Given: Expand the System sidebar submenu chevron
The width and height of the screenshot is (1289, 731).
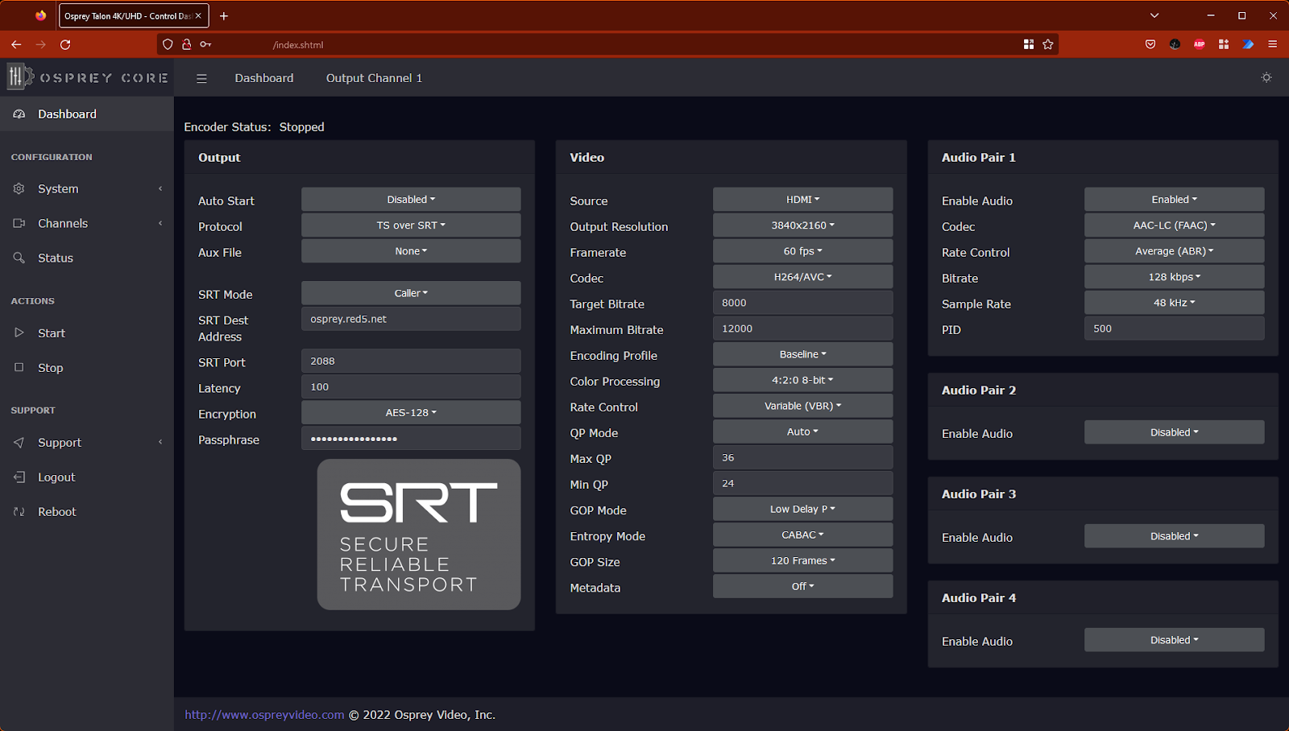Looking at the screenshot, I should (x=160, y=188).
